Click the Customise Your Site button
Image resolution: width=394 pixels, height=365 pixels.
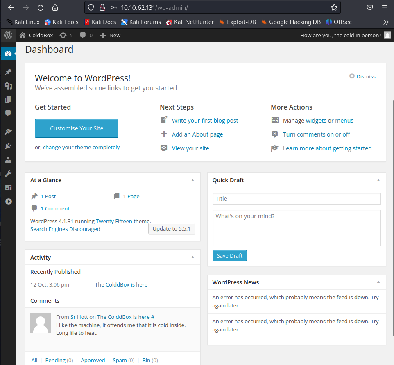tap(77, 128)
